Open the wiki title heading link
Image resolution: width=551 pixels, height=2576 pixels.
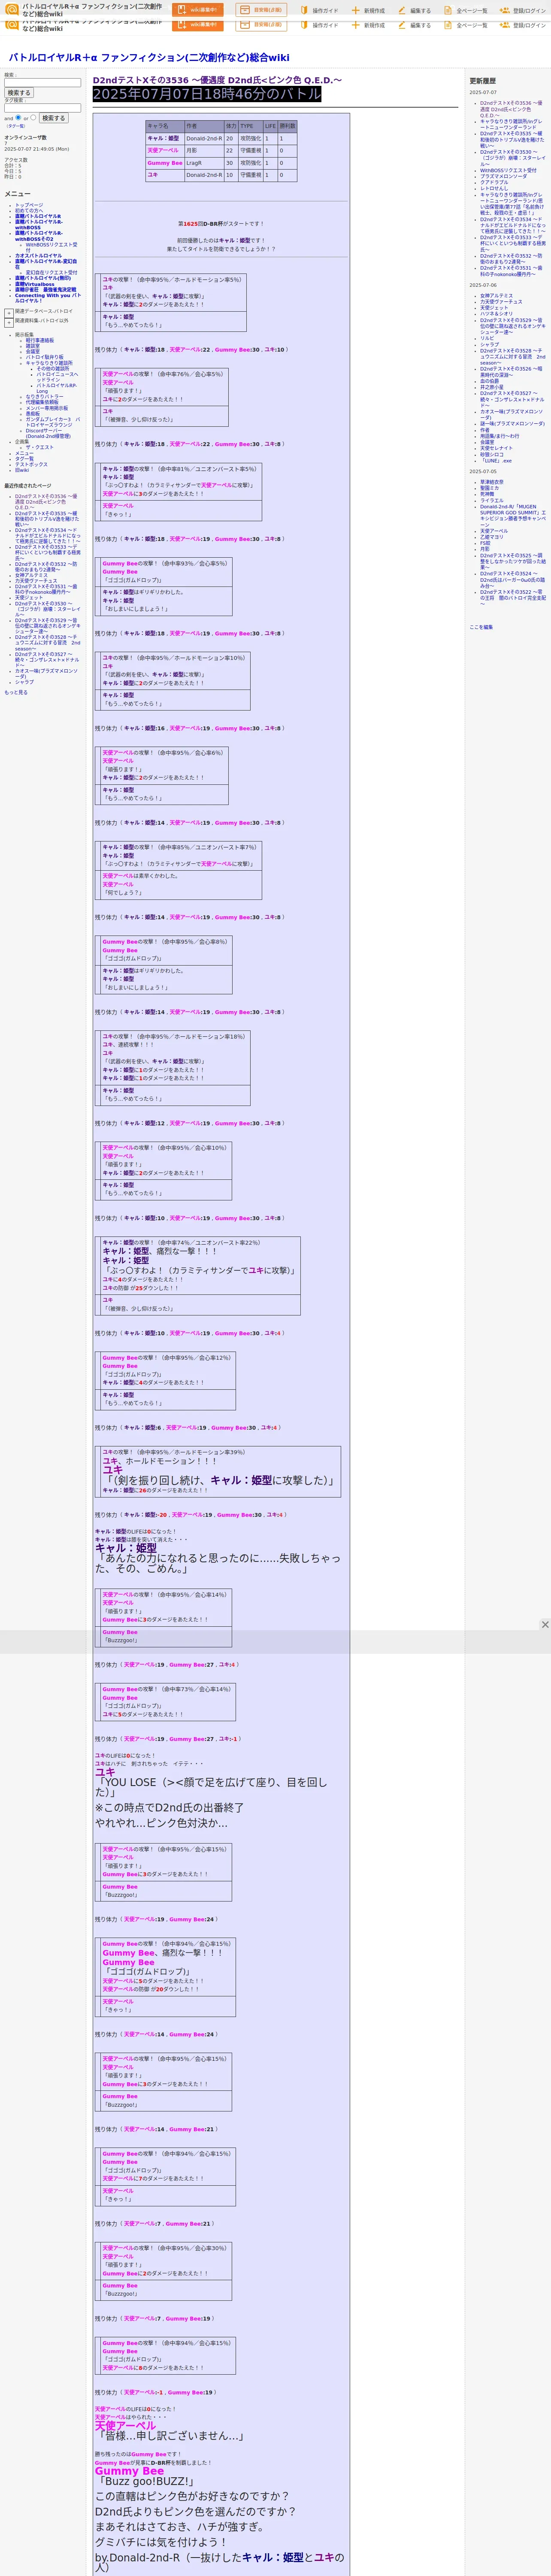[x=149, y=58]
